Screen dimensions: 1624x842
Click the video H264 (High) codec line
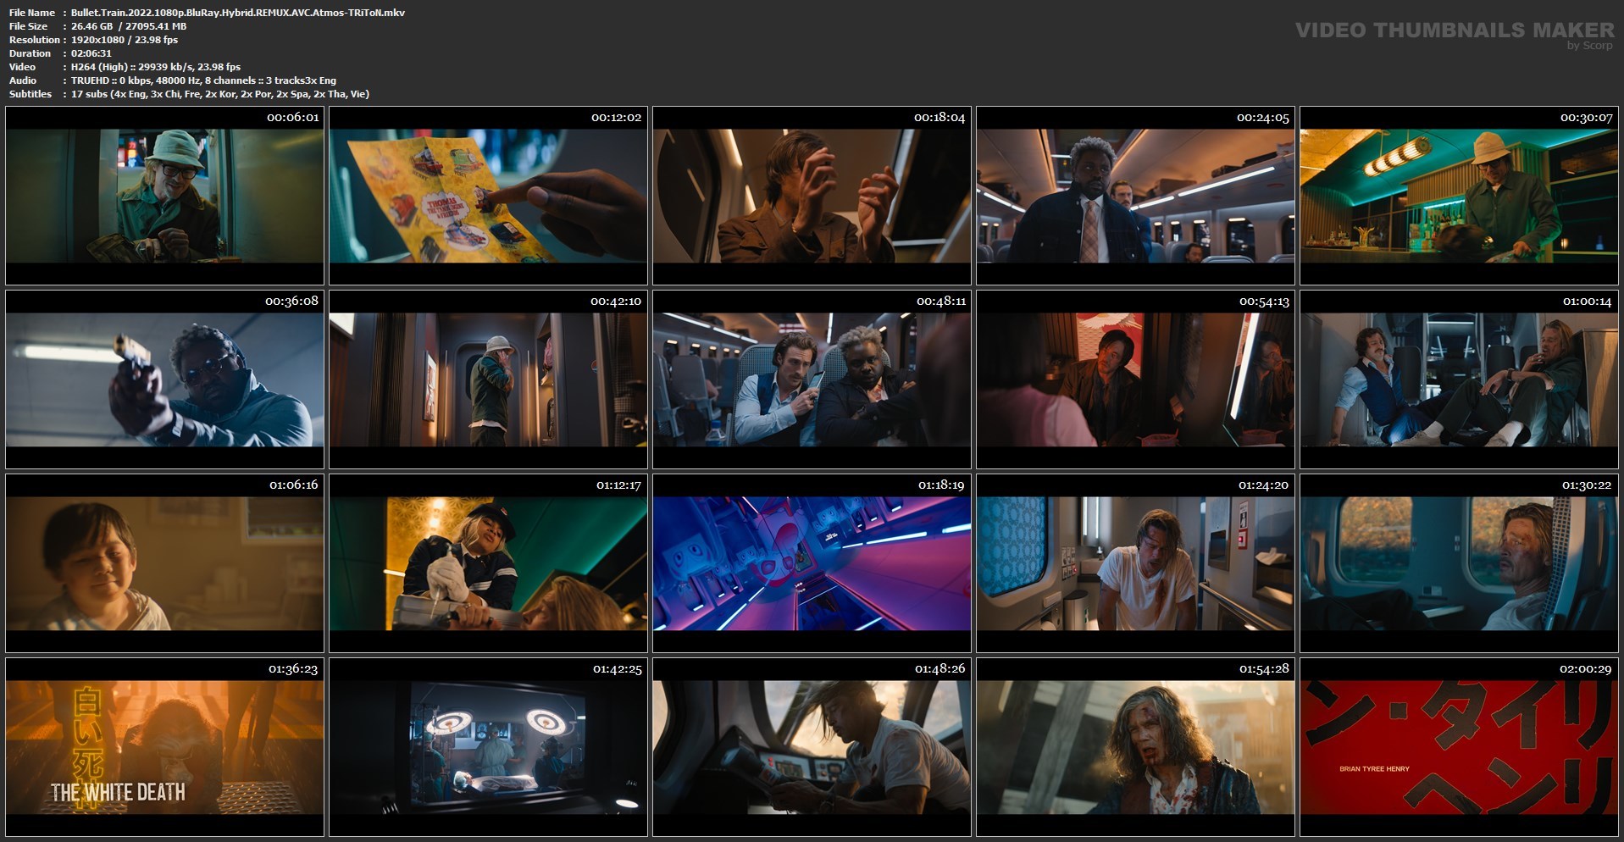[x=156, y=67]
